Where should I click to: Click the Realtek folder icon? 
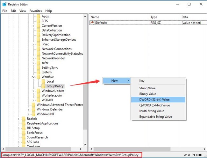24,119
